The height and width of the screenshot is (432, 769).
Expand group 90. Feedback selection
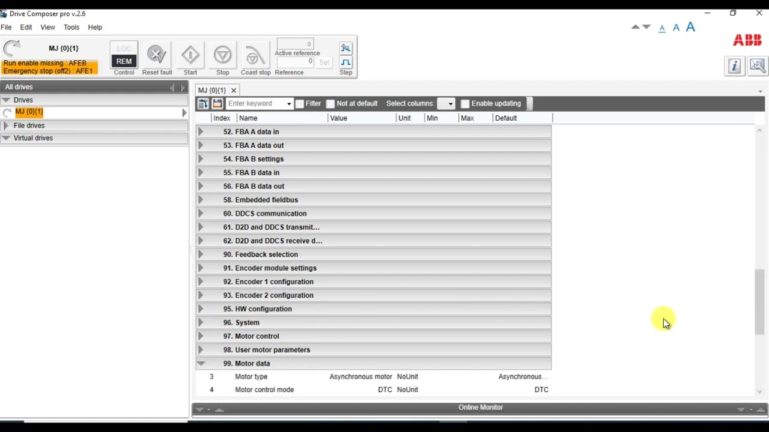(x=201, y=254)
